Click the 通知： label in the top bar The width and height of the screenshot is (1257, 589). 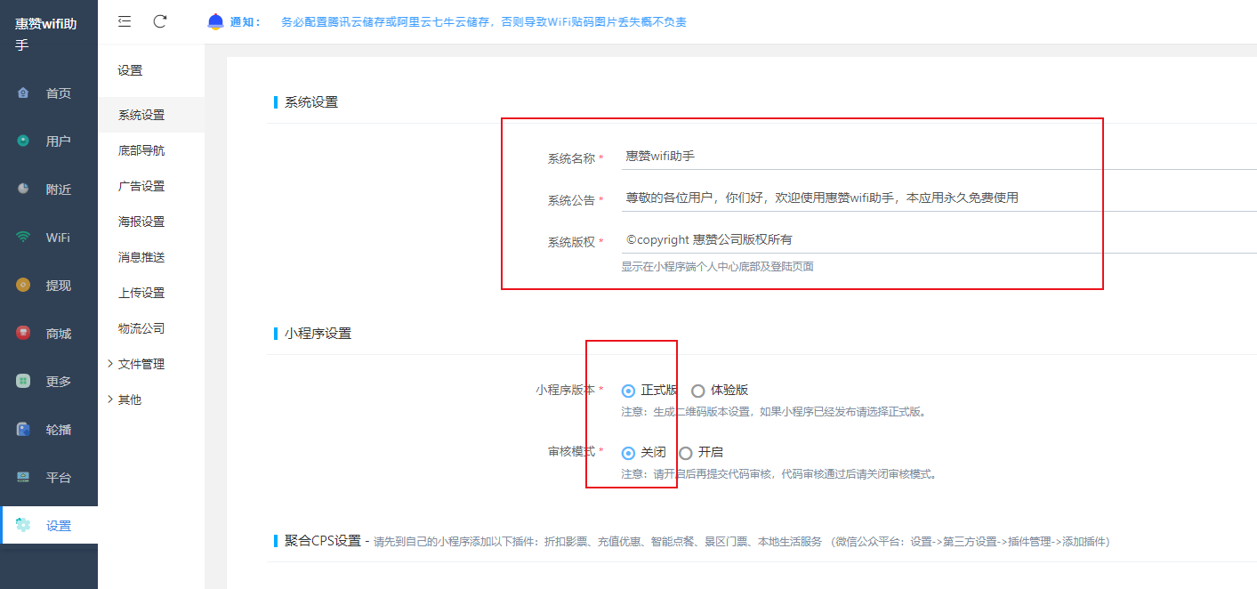245,21
